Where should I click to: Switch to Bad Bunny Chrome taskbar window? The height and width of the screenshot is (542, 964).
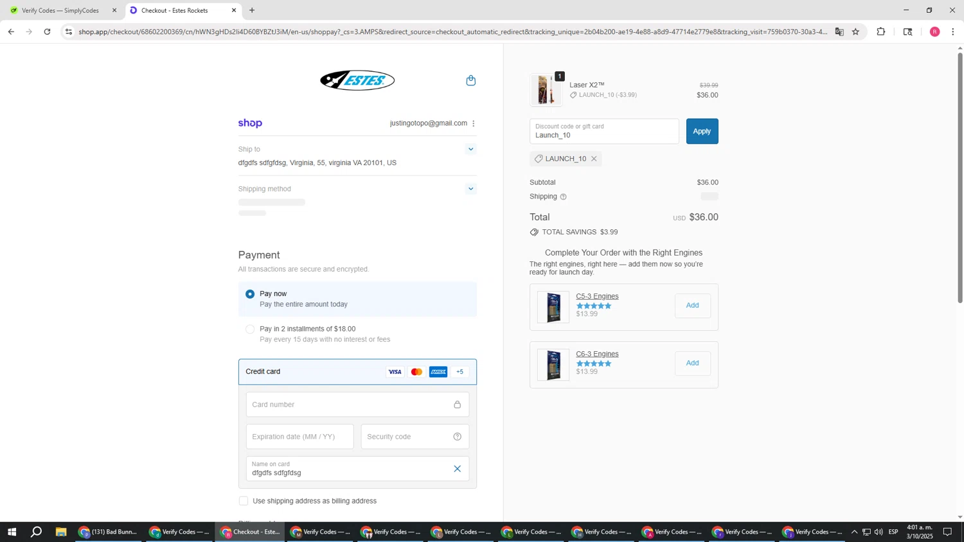[x=108, y=532]
